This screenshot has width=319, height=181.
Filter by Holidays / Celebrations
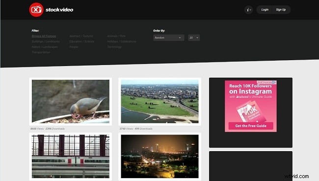point(121,42)
